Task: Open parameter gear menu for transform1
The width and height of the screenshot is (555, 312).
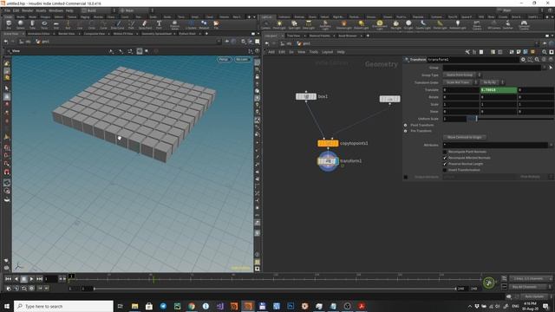Action: [x=523, y=60]
